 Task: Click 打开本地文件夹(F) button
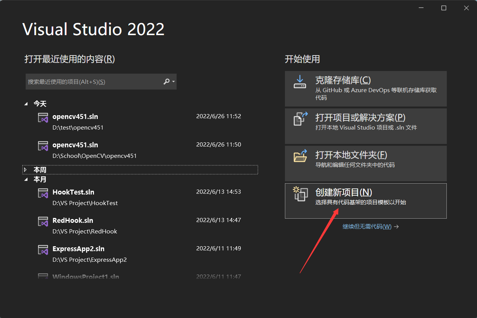point(366,164)
